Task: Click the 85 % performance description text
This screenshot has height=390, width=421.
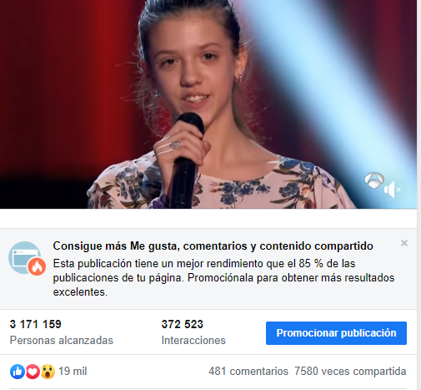Action: click(223, 278)
